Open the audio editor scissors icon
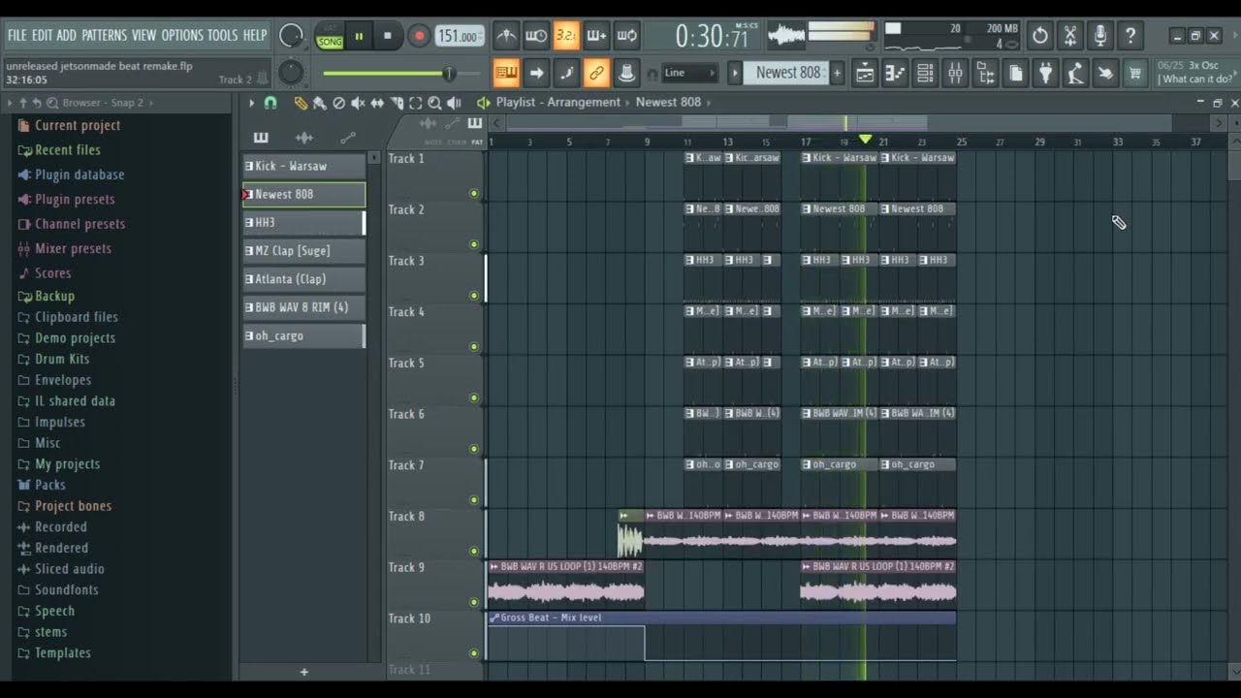The width and height of the screenshot is (1241, 698). coord(1070,37)
